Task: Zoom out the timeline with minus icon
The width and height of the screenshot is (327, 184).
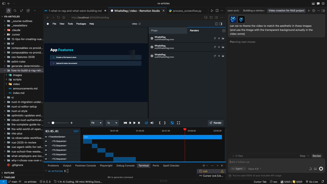Action: (49, 123)
